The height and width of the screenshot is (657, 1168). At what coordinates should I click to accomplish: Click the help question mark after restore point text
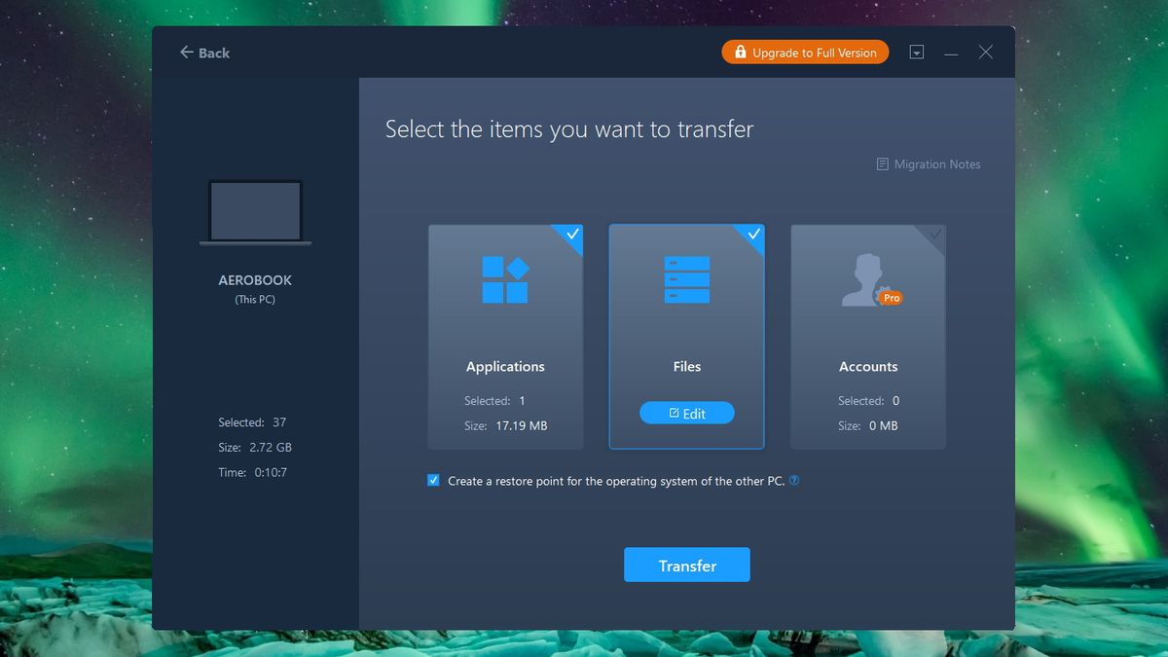point(793,480)
